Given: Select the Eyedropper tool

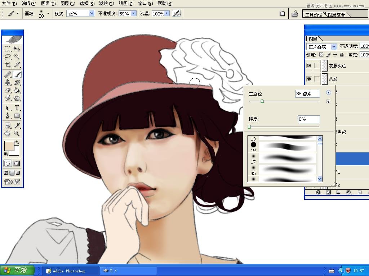Looking at the screenshot, I should pos(17,125).
